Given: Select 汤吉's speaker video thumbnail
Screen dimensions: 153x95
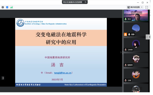Looking at the screenshot, I should click(136, 15).
